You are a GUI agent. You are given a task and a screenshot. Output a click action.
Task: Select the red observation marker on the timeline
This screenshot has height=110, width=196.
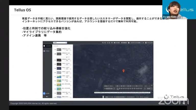click(x=137, y=86)
